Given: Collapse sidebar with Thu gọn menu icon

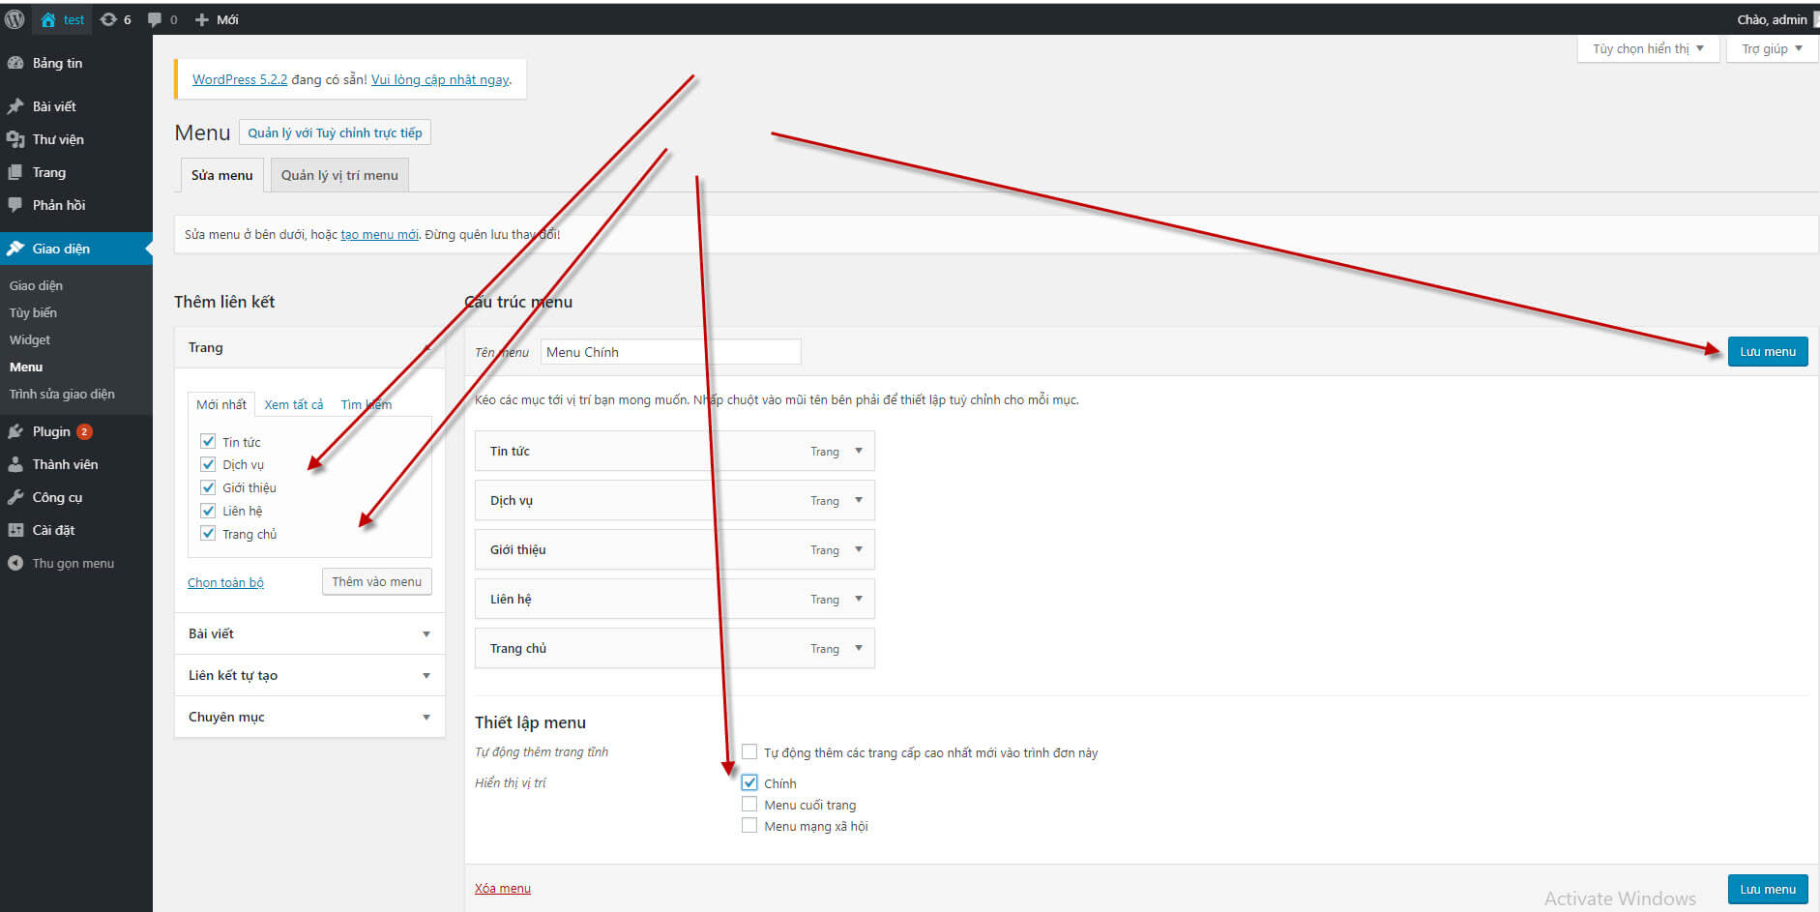Looking at the screenshot, I should (x=15, y=563).
